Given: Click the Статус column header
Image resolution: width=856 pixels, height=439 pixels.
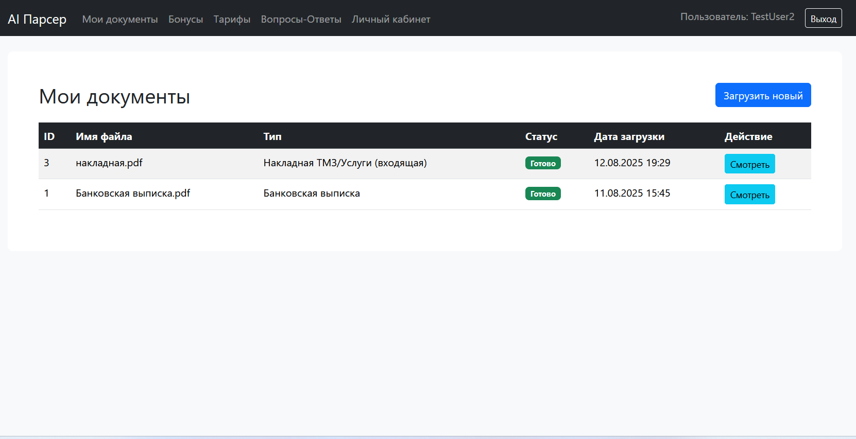Looking at the screenshot, I should point(541,136).
